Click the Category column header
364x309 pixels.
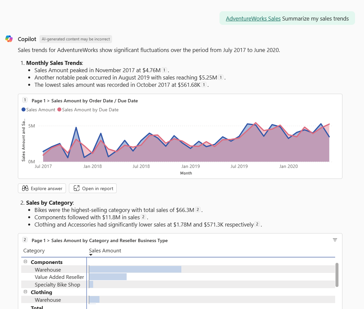pyautogui.click(x=34, y=250)
